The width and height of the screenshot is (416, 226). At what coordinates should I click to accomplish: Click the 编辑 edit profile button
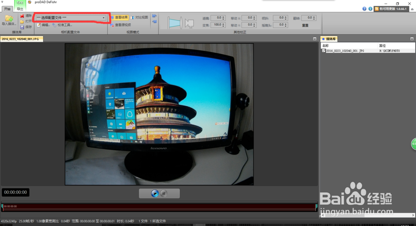(x=43, y=25)
